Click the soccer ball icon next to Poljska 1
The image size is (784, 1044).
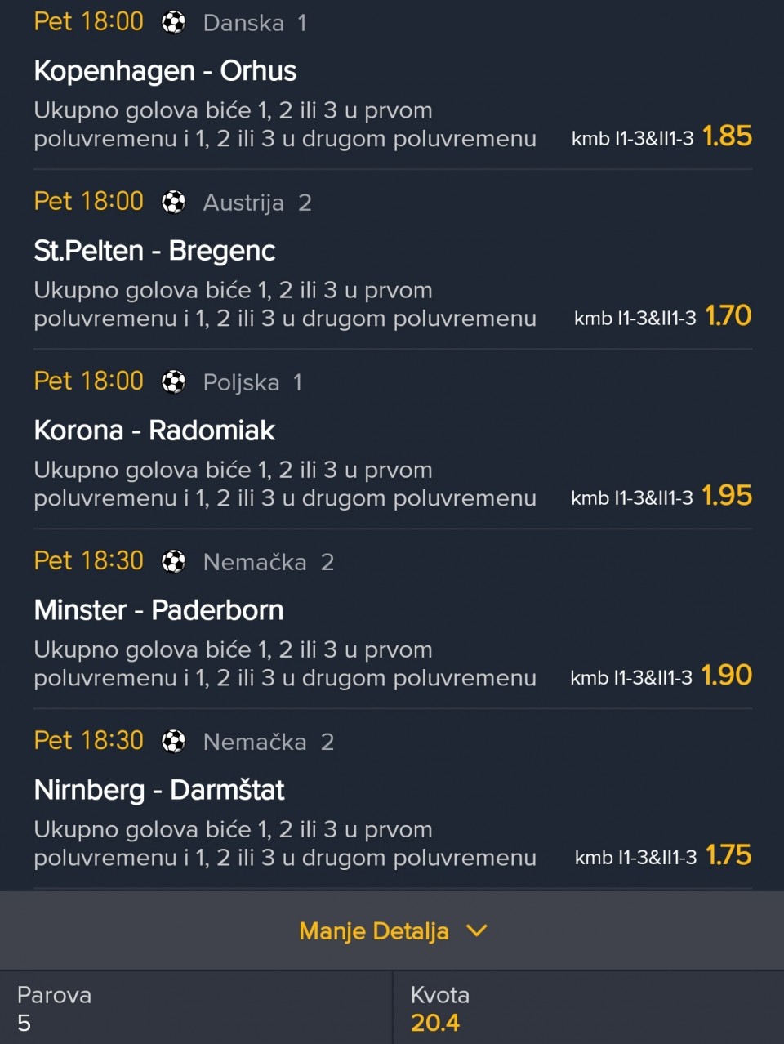tap(173, 381)
